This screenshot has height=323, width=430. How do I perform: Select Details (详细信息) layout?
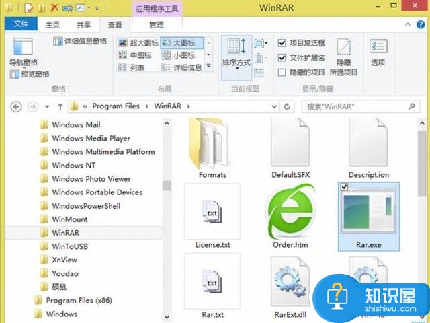182,67
